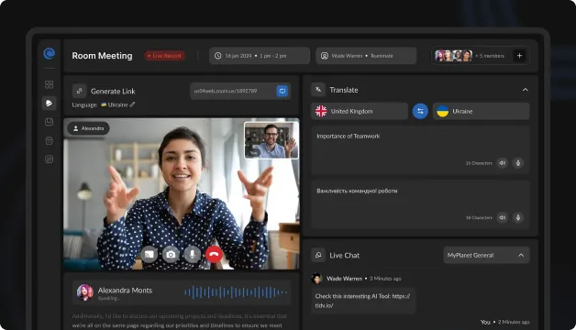The height and width of the screenshot is (330, 576).
Task: Open the 16 Jan 2024 time field
Action: point(260,56)
